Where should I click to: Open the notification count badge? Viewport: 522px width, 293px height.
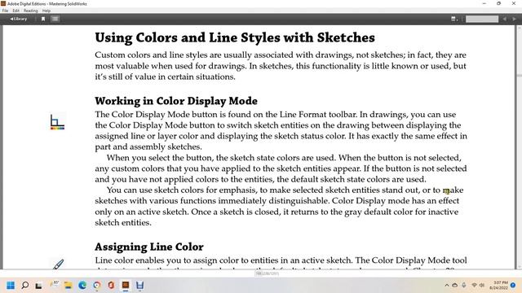click(x=513, y=286)
